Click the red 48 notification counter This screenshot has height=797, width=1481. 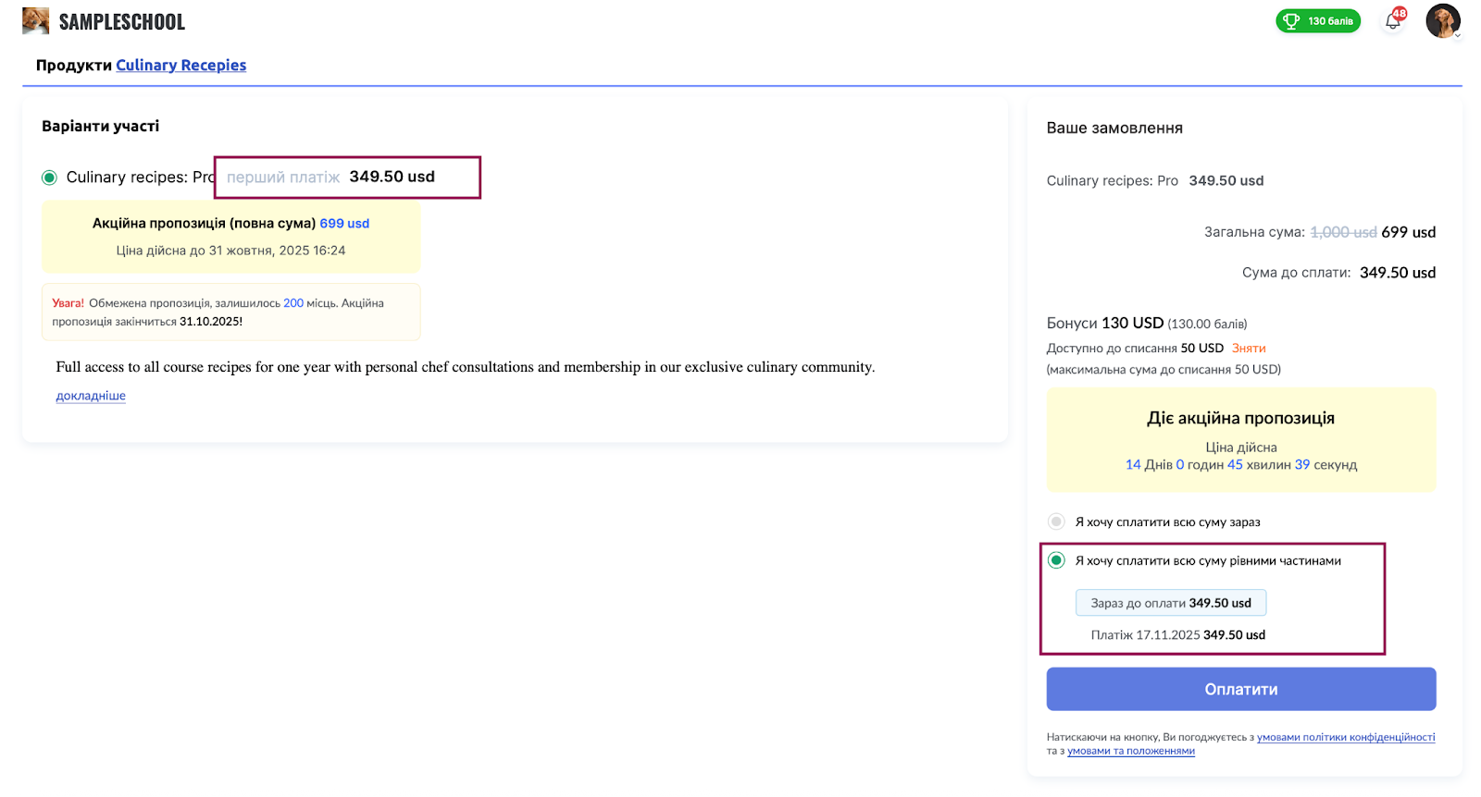click(1400, 14)
